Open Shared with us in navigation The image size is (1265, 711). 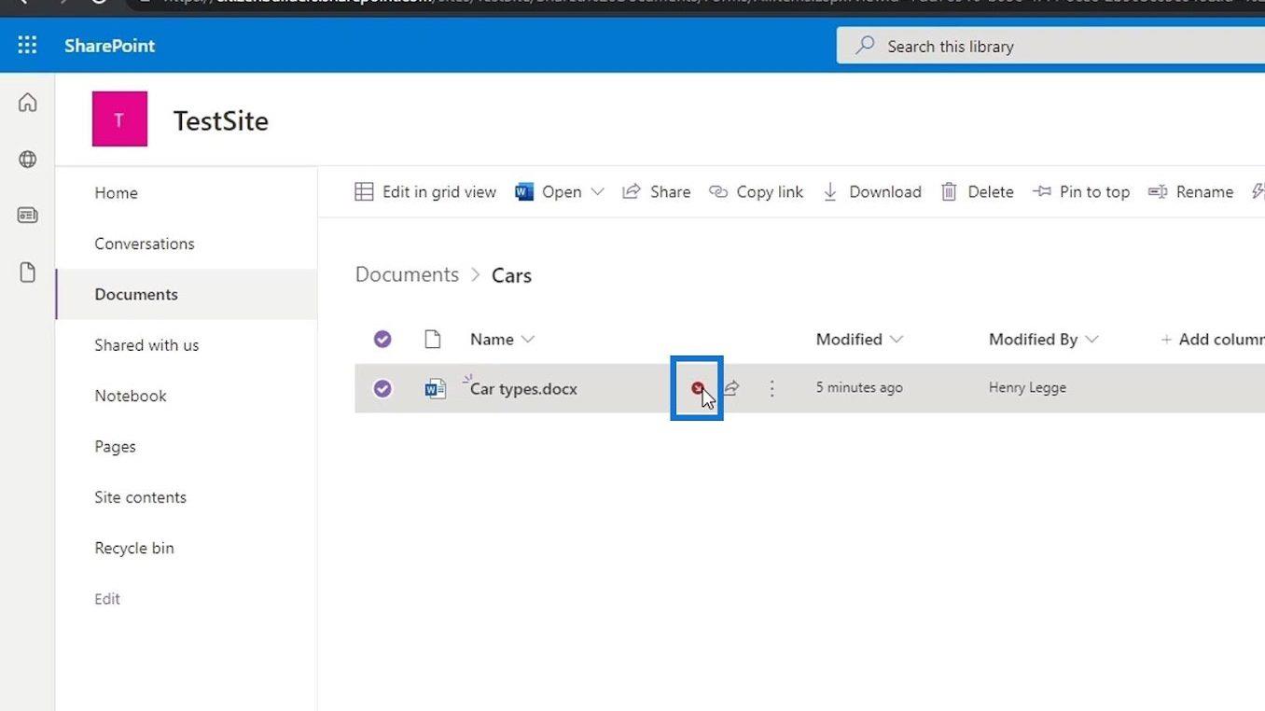coord(146,344)
